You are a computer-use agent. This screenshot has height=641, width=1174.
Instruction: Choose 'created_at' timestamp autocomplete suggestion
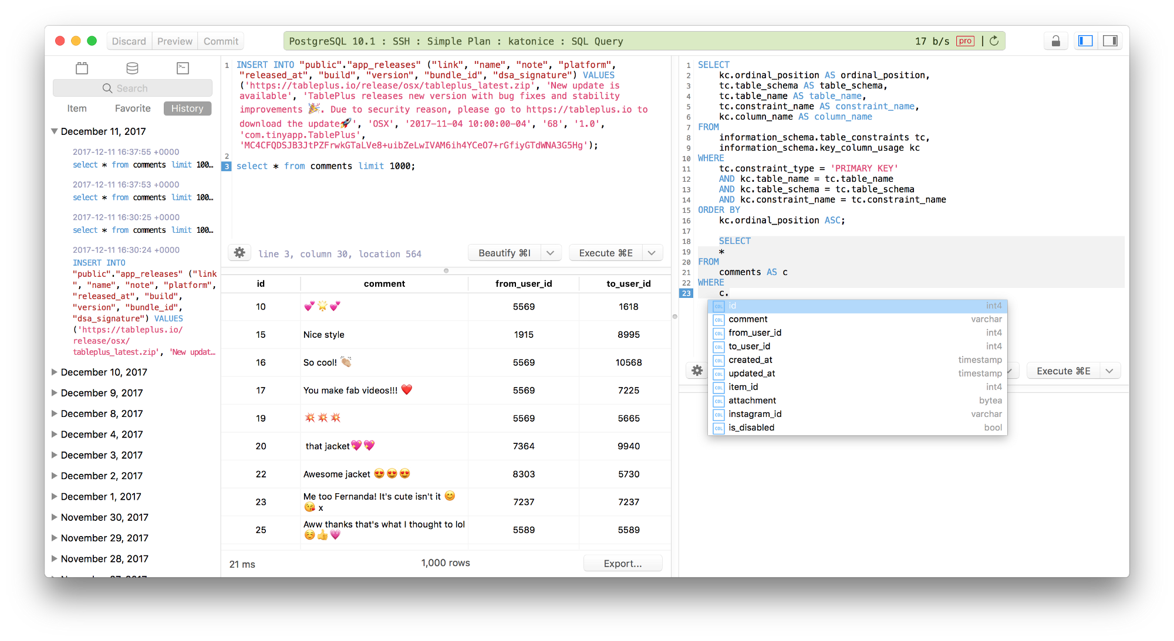tap(858, 360)
